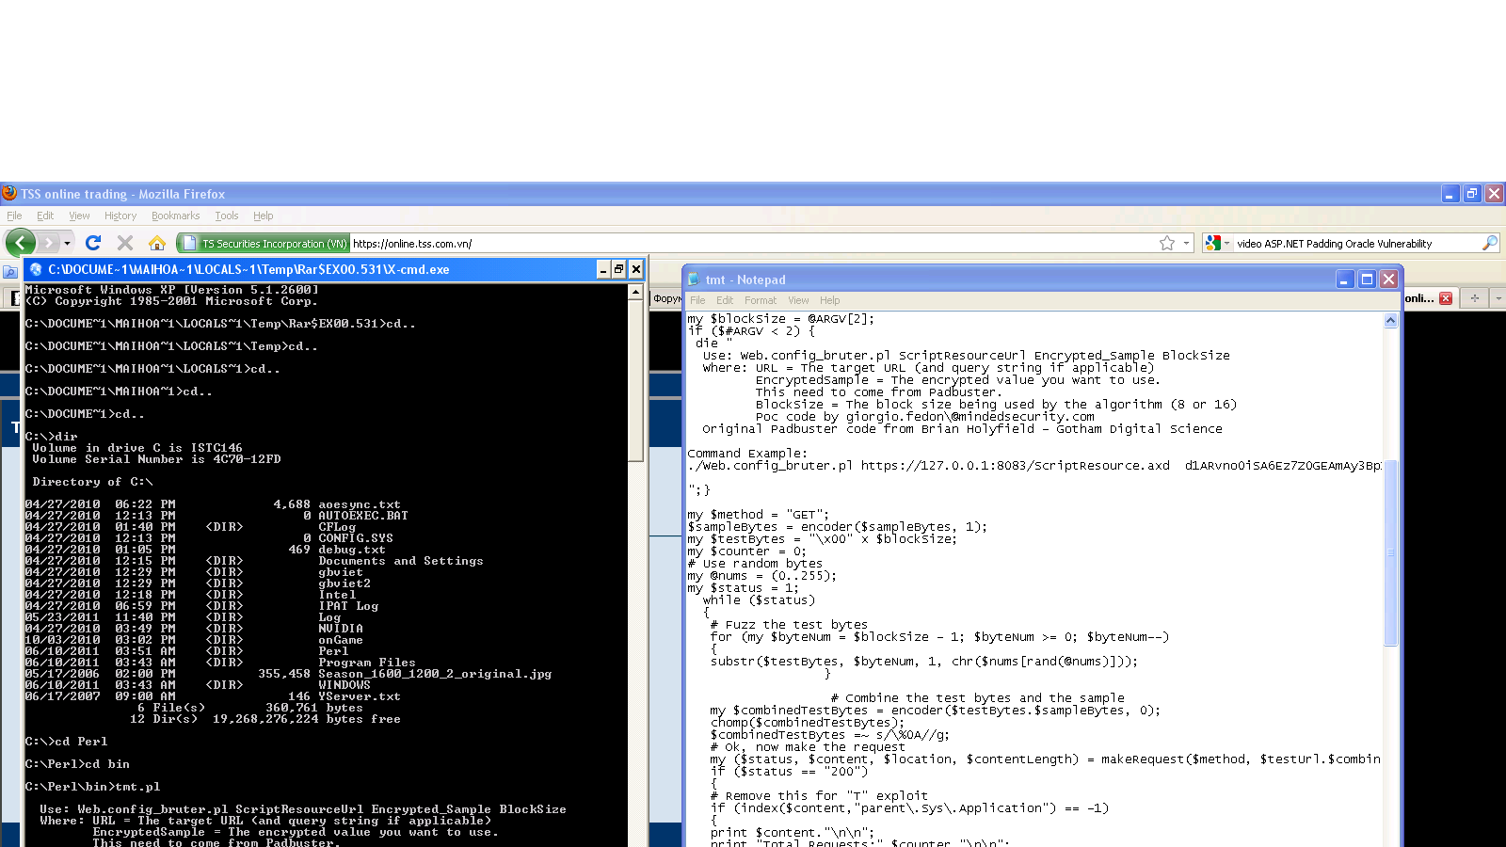Image resolution: width=1506 pixels, height=847 pixels.
Task: Restore down the Firefox window
Action: [1472, 194]
